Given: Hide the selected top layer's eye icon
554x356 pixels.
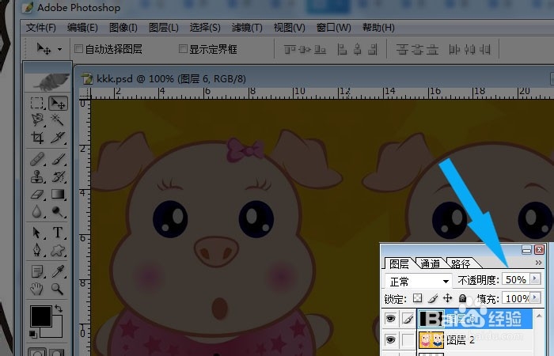Looking at the screenshot, I should tap(390, 319).
